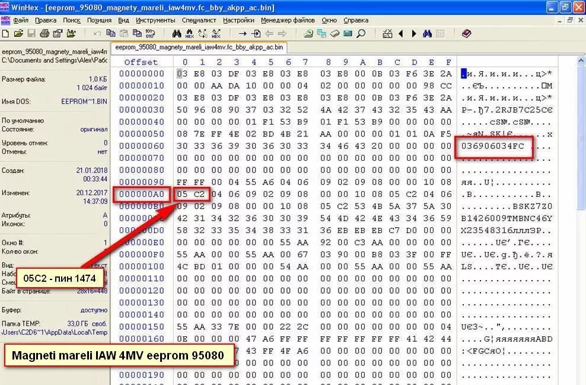
Task: Open the file Properties toolbar icon
Action: click(58, 34)
